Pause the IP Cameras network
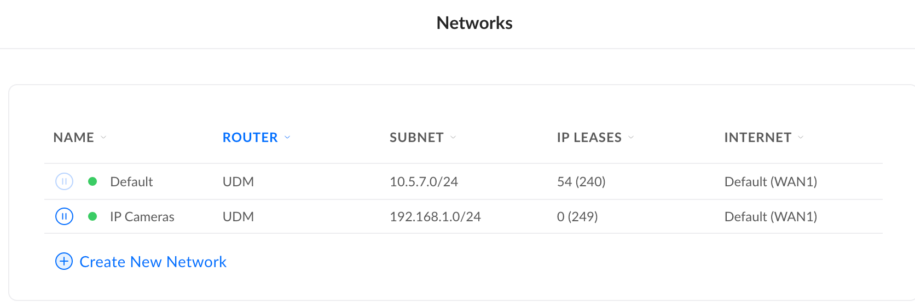The width and height of the screenshot is (915, 307). [x=64, y=217]
